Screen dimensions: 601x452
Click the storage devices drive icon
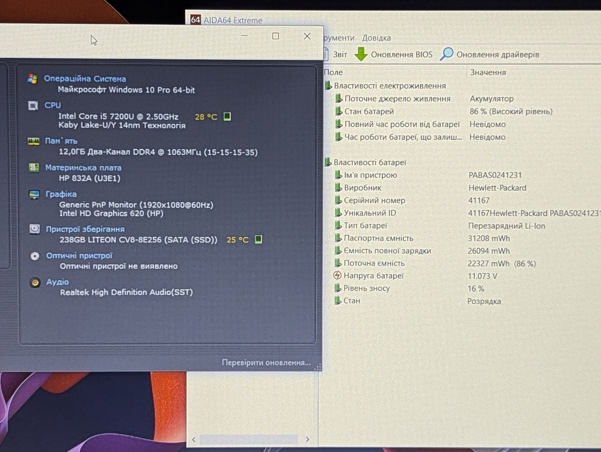34,229
